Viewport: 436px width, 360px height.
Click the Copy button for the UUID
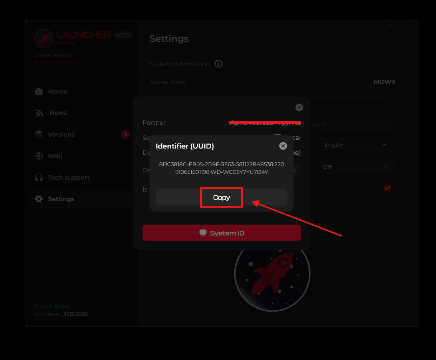(x=221, y=197)
